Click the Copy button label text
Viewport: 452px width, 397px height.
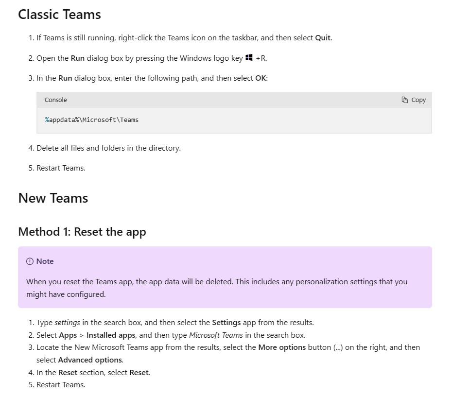coord(418,100)
